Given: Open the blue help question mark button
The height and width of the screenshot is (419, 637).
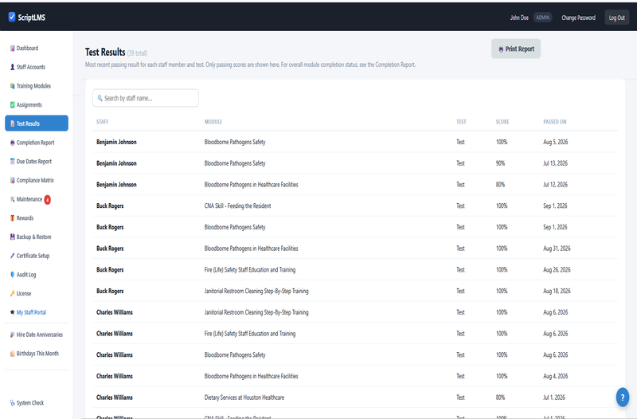Looking at the screenshot, I should coord(623,397).
